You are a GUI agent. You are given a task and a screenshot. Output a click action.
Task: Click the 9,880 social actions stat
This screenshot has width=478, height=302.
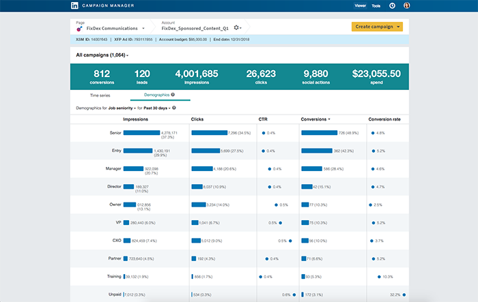[315, 77]
